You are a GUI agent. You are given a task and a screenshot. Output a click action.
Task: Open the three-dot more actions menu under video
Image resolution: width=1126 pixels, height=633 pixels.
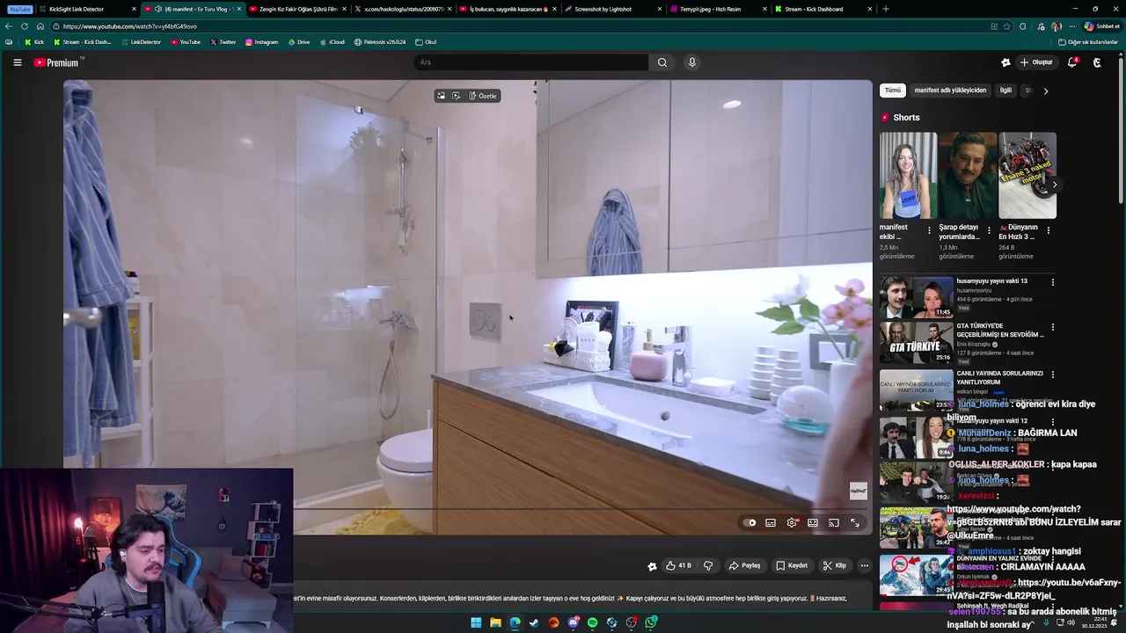[x=865, y=565]
